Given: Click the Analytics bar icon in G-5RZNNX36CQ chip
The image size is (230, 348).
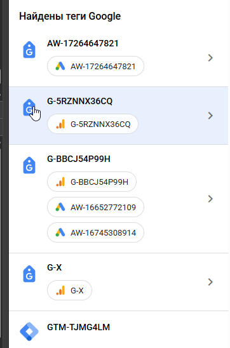Looking at the screenshot, I should pos(60,124).
